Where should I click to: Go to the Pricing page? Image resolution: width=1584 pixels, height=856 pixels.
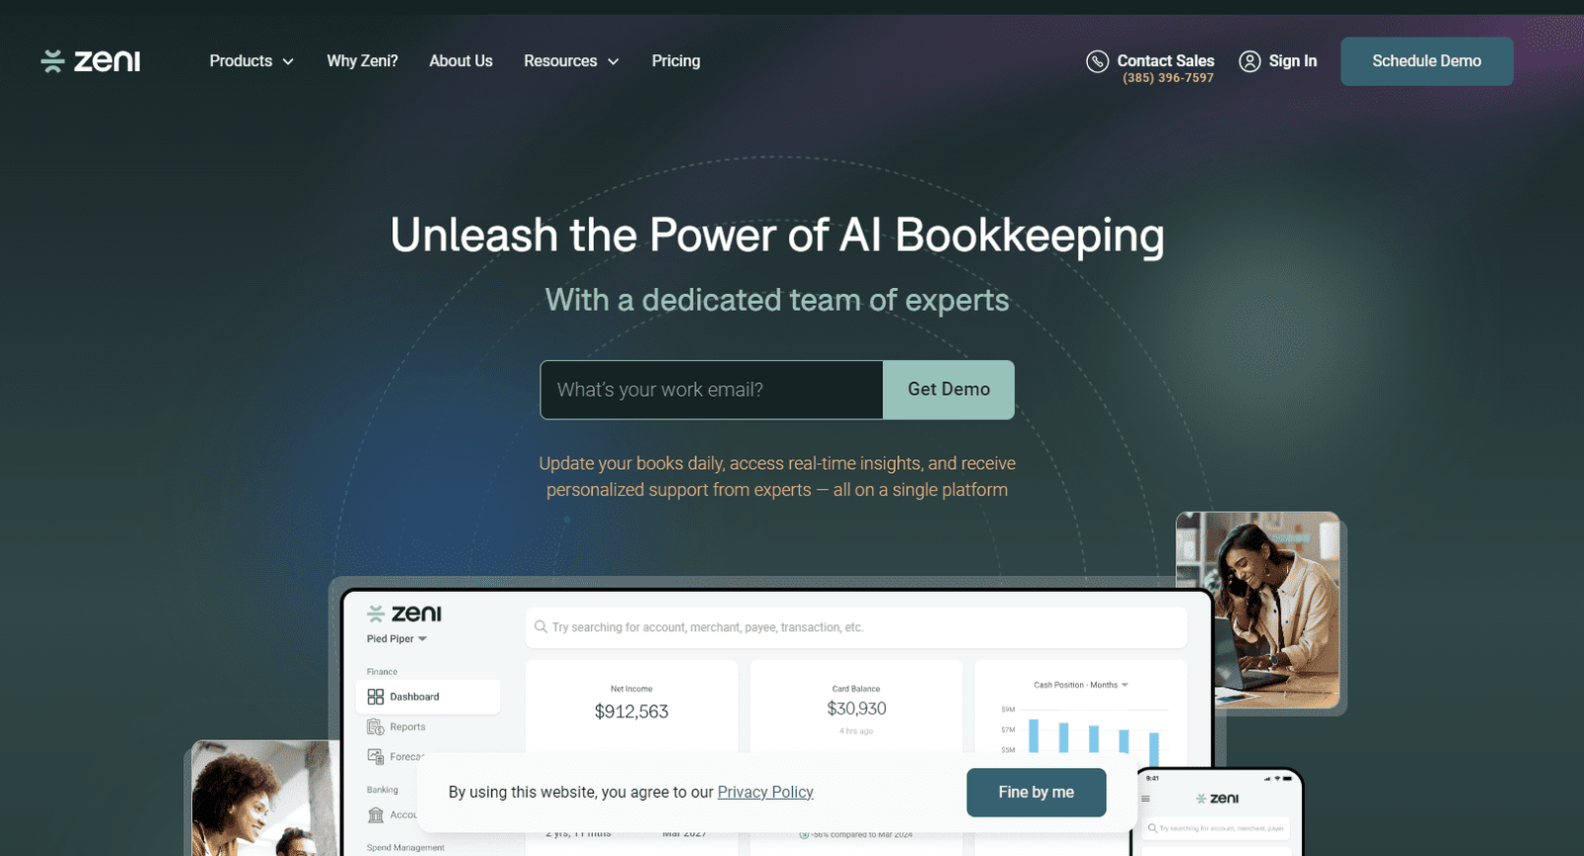point(676,61)
